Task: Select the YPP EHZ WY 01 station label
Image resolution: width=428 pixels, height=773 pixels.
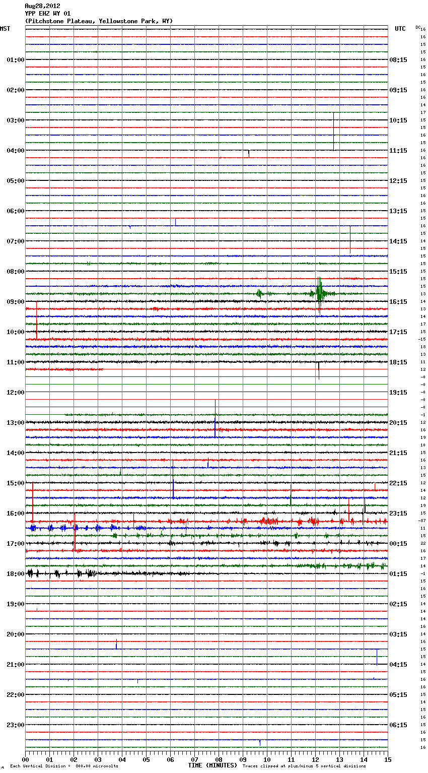Action: 48,14
